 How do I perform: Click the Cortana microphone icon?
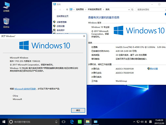(x=56, y=122)
